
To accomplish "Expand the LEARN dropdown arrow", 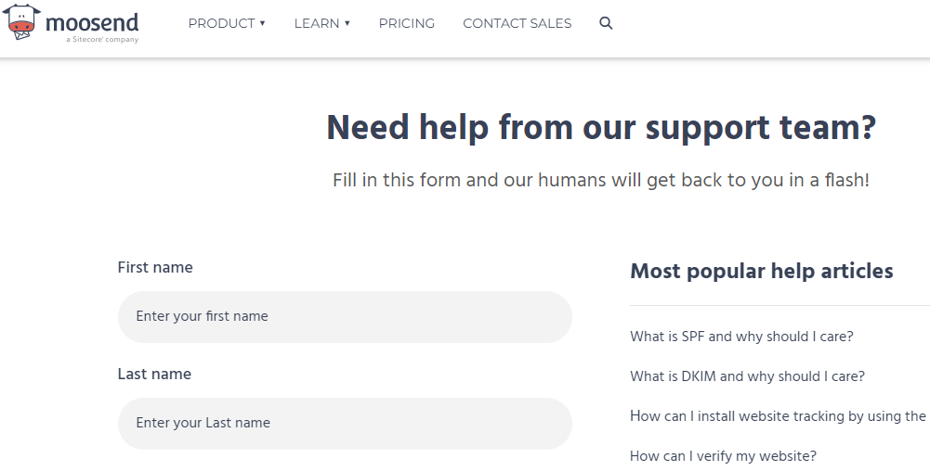I will (x=347, y=23).
